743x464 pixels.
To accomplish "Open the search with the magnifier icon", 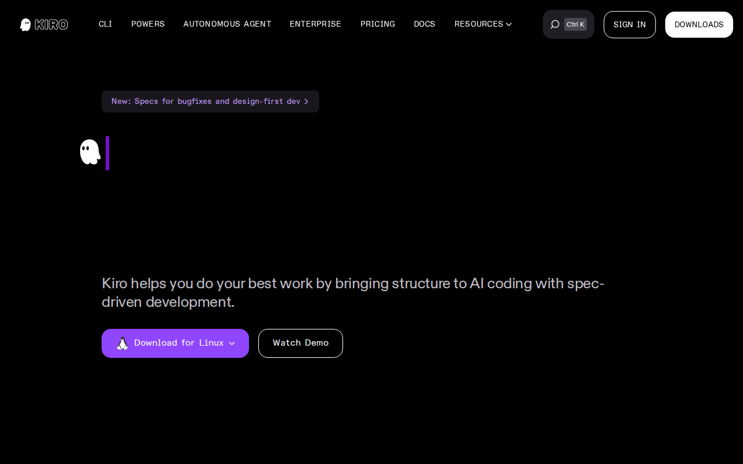I will pyautogui.click(x=555, y=24).
